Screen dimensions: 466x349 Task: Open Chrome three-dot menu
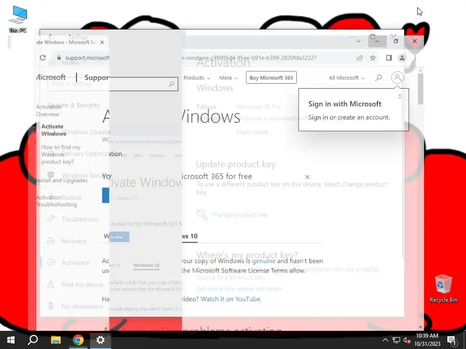415,58
